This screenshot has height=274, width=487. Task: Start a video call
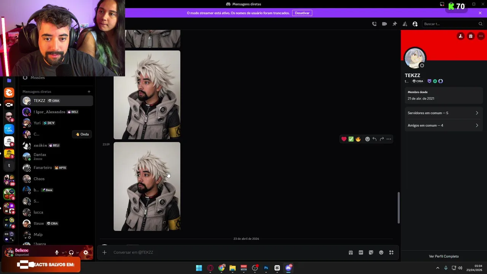pyautogui.click(x=385, y=24)
